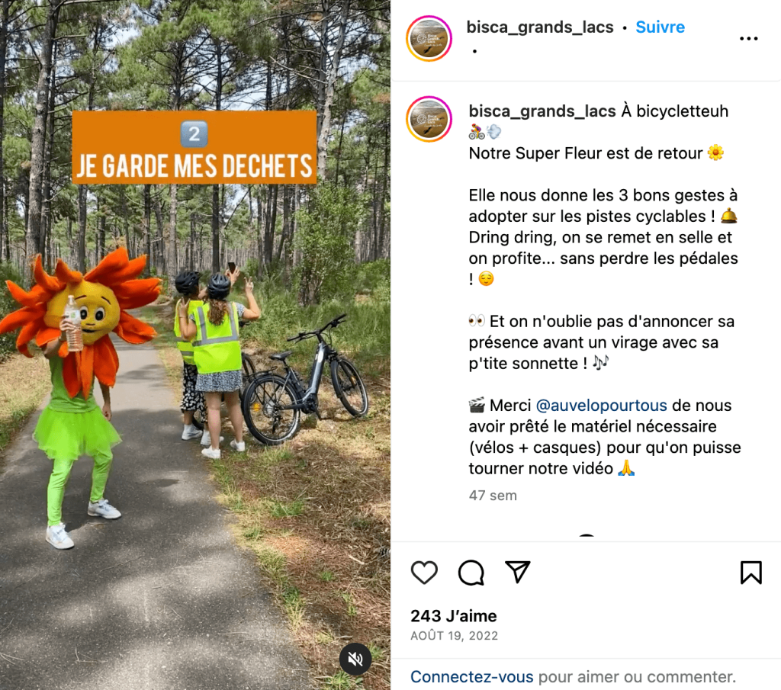The image size is (781, 690).
Task: Click Connectez-vous login link
Action: click(x=471, y=676)
